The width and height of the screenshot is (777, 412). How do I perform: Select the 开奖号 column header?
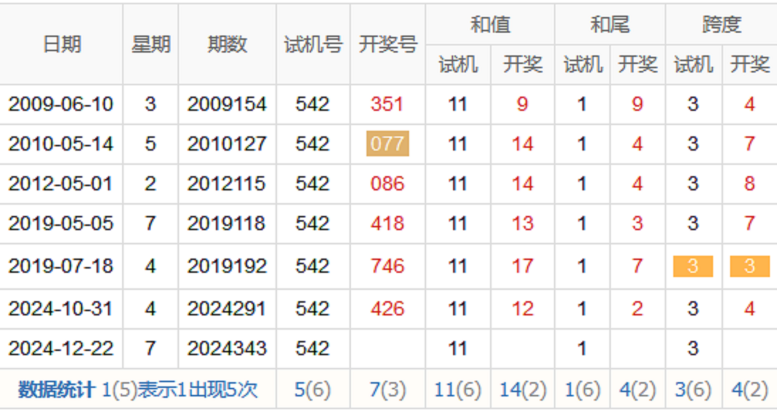click(387, 45)
